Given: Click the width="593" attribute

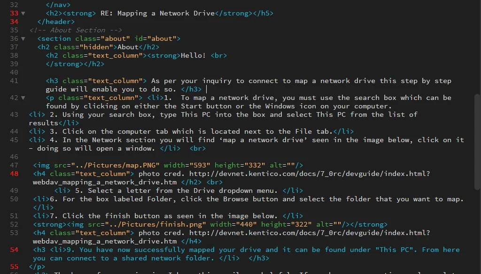Looking at the screenshot, I should (187, 165).
